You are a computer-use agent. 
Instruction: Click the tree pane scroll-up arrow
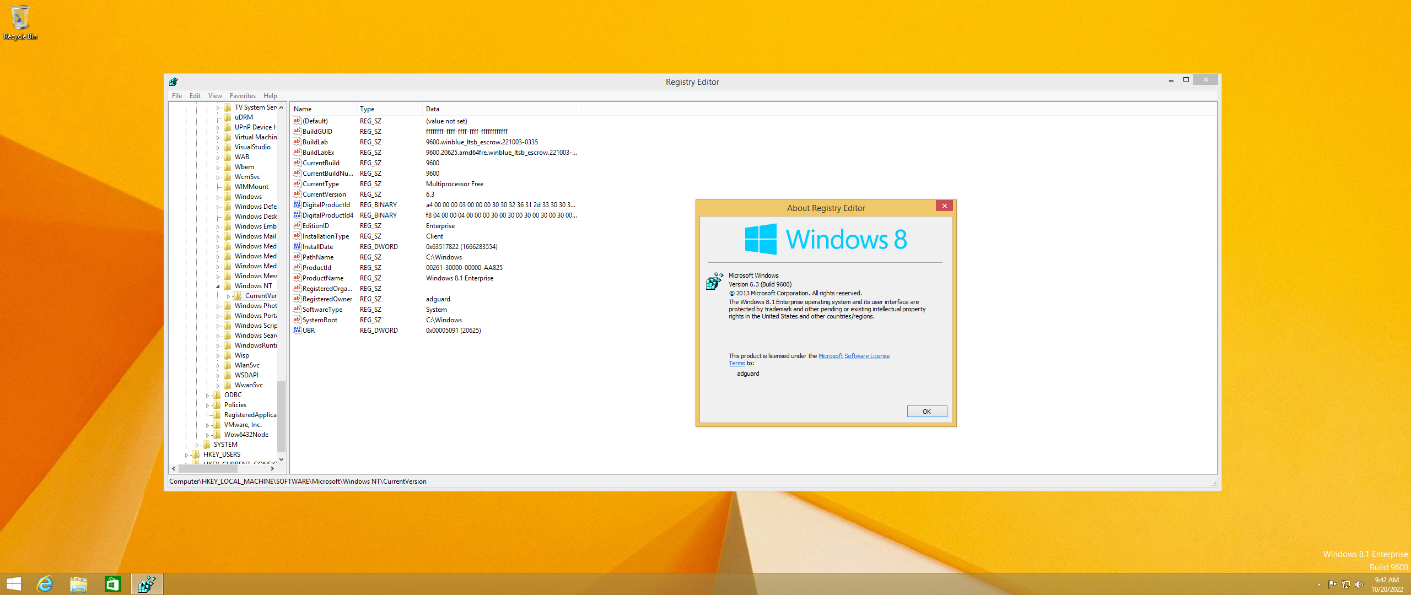click(x=281, y=107)
